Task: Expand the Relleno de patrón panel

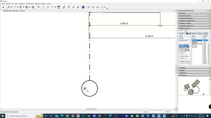Action: click(x=194, y=18)
